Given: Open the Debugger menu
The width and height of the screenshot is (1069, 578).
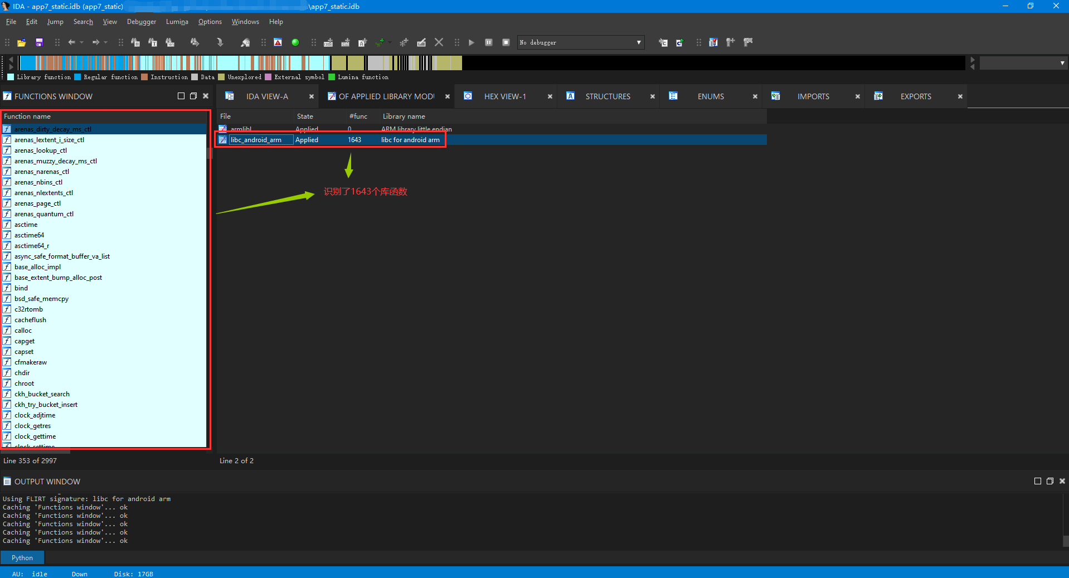Looking at the screenshot, I should pos(142,22).
